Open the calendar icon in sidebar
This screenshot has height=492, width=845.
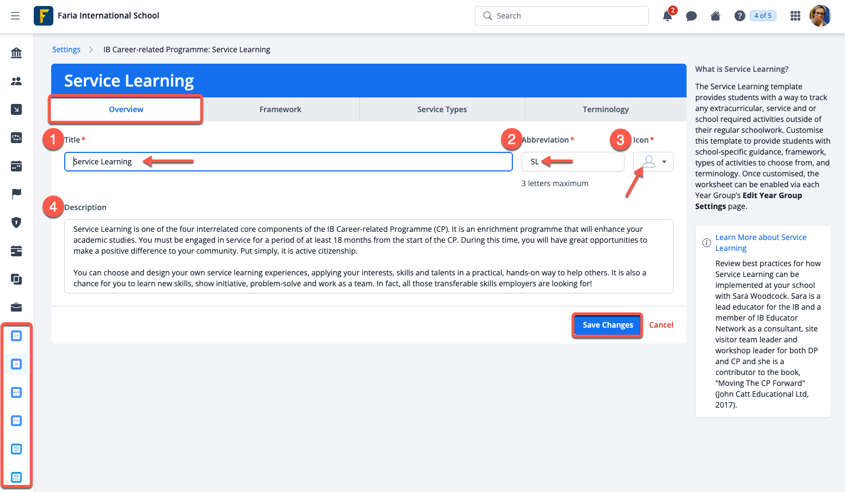(x=16, y=166)
